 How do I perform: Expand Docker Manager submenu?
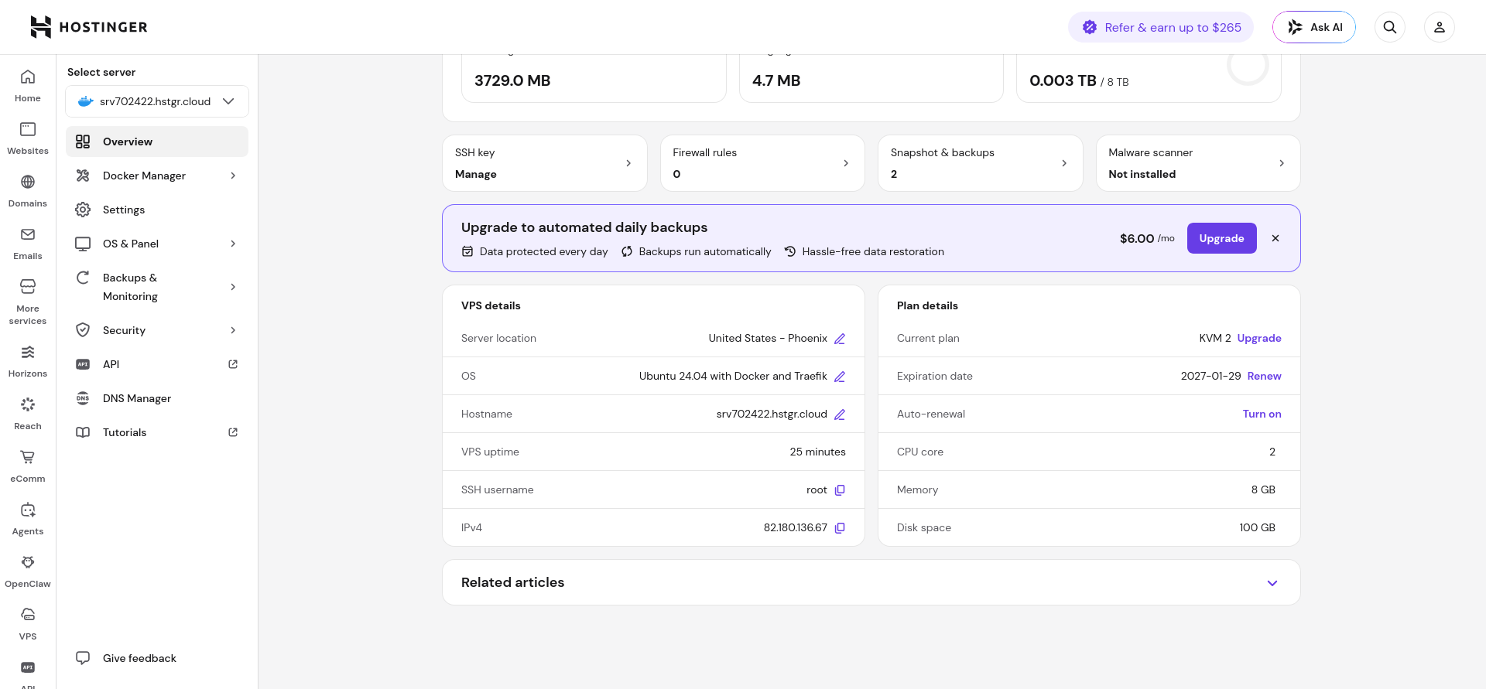coord(233,176)
